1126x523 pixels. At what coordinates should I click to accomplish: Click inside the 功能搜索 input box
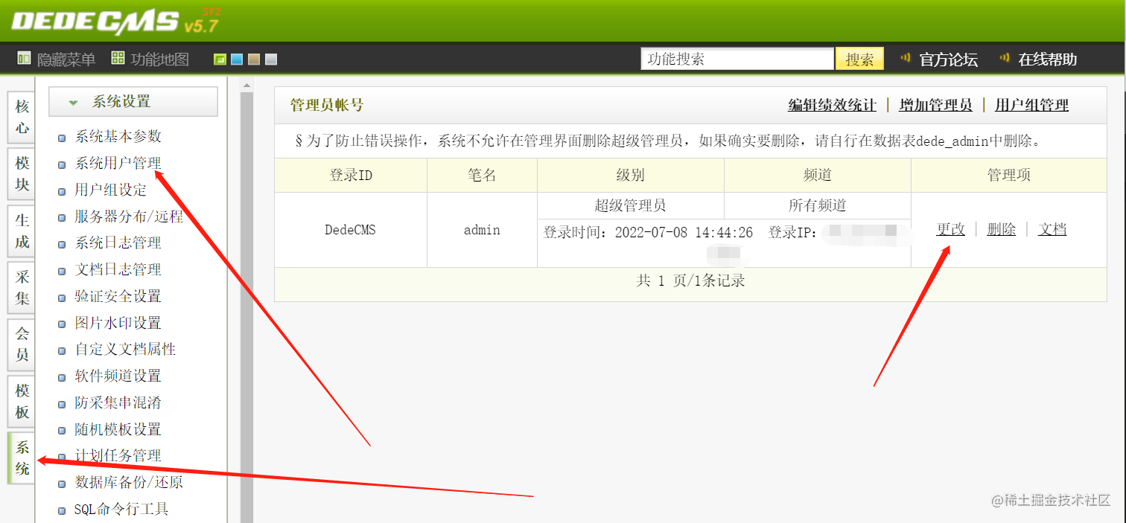(x=737, y=57)
